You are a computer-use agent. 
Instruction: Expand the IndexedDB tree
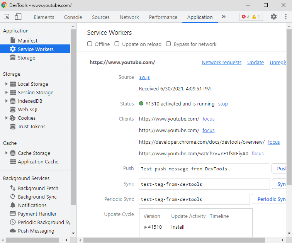[6, 101]
